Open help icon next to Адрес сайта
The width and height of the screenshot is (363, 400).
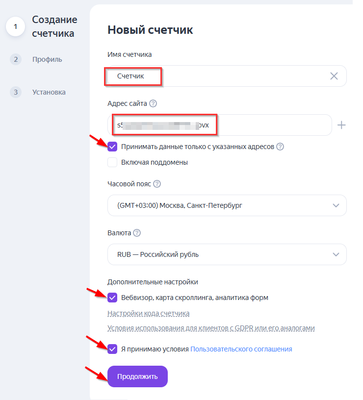153,103
